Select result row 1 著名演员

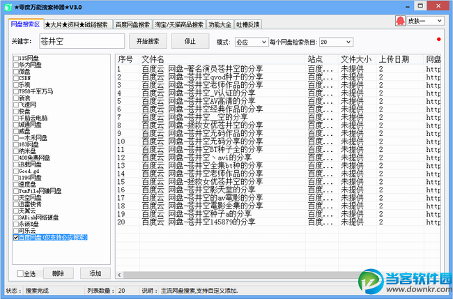tap(278, 69)
